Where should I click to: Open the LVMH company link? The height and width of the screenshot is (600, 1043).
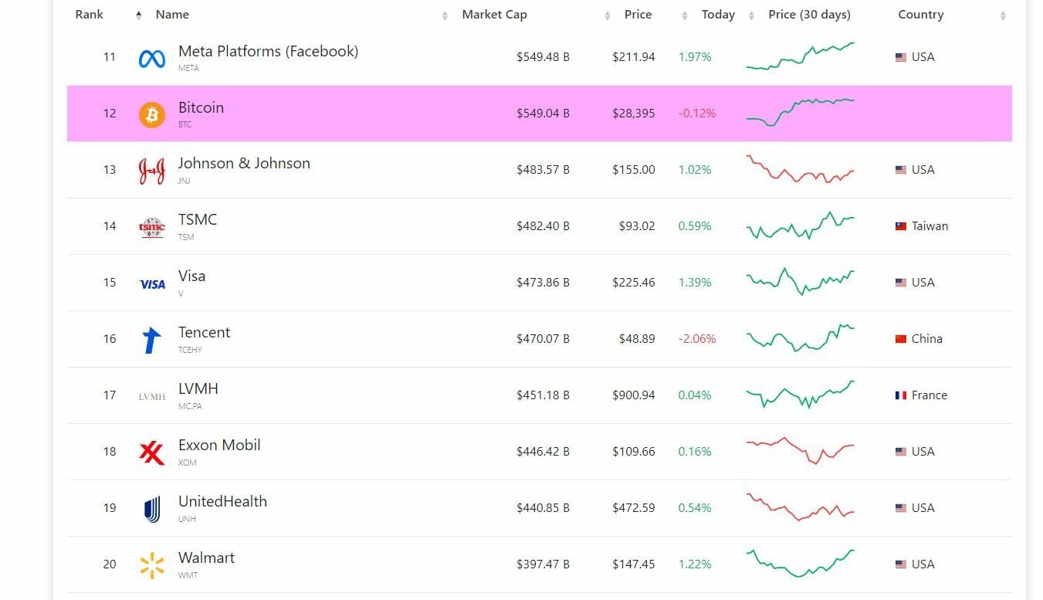[198, 389]
